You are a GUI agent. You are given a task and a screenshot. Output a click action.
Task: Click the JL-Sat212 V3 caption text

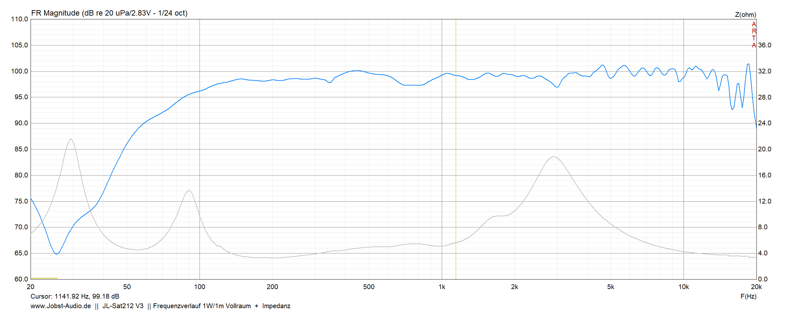point(123,306)
